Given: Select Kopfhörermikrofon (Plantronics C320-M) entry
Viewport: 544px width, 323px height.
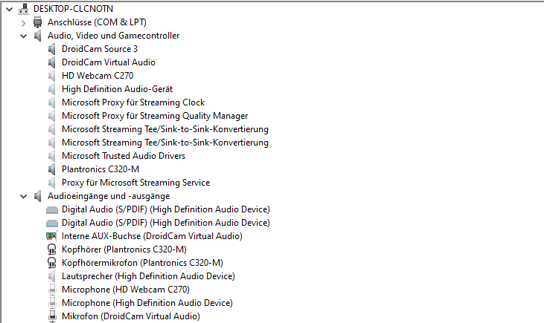Looking at the screenshot, I should [142, 263].
